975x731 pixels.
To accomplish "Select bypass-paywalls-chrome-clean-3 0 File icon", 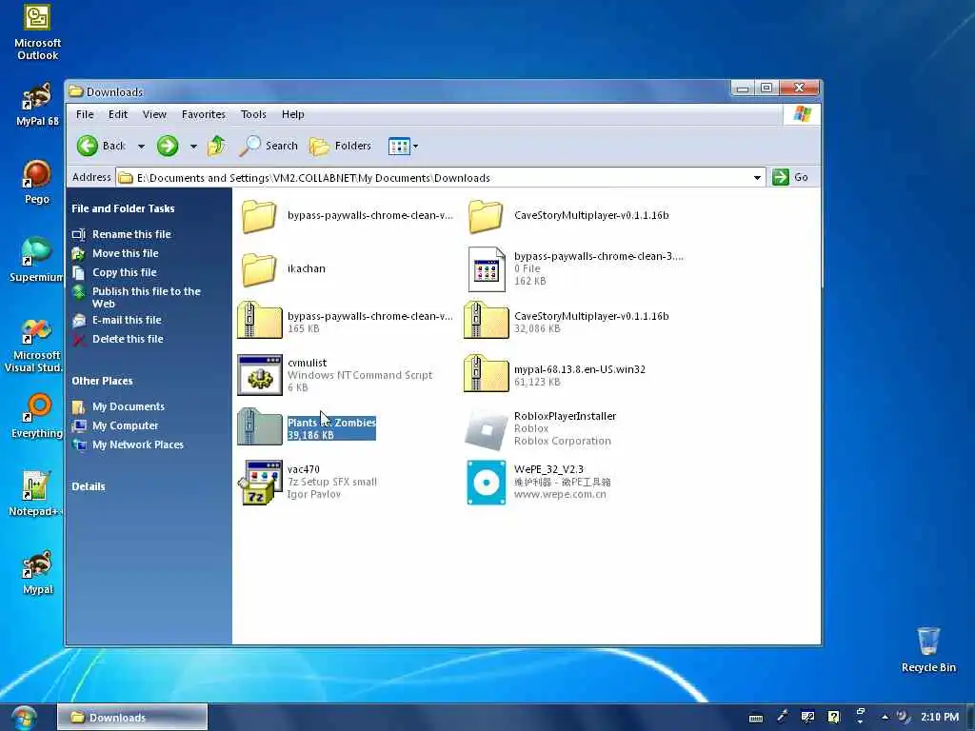I will (487, 269).
